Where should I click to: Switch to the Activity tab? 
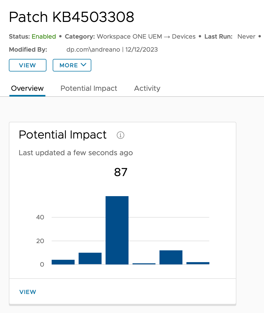coord(147,88)
